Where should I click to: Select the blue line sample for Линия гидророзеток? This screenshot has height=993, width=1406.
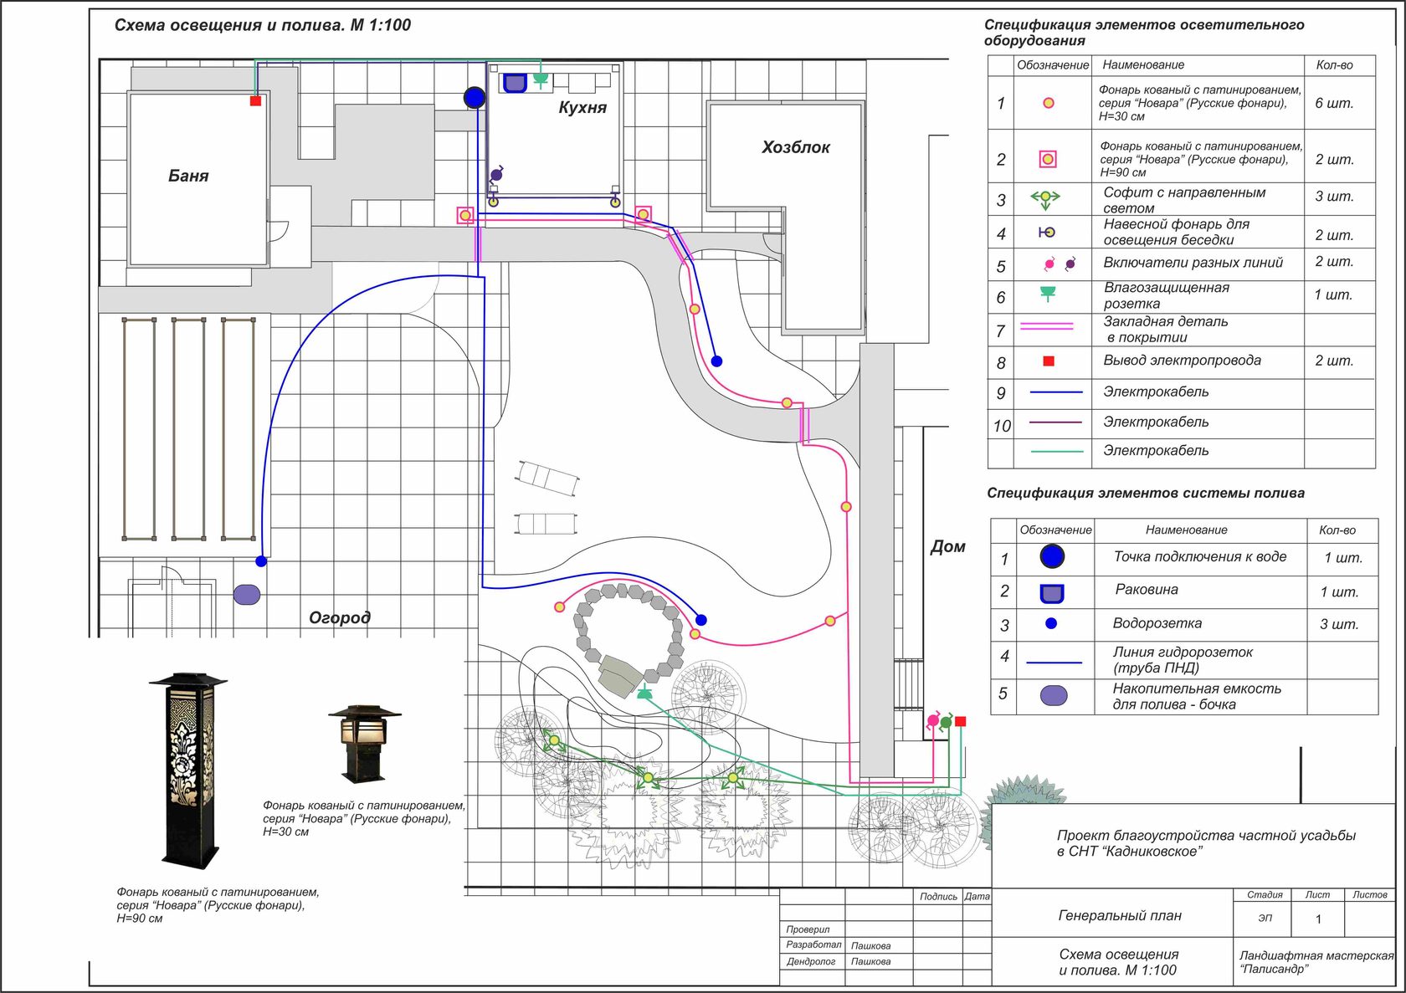click(1054, 663)
